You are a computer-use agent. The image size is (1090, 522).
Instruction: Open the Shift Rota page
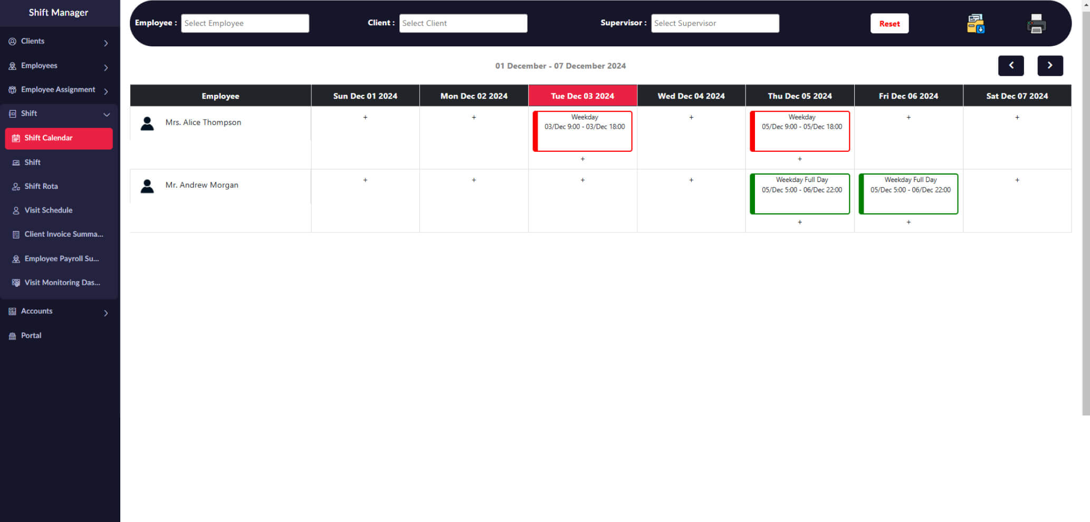coord(41,186)
